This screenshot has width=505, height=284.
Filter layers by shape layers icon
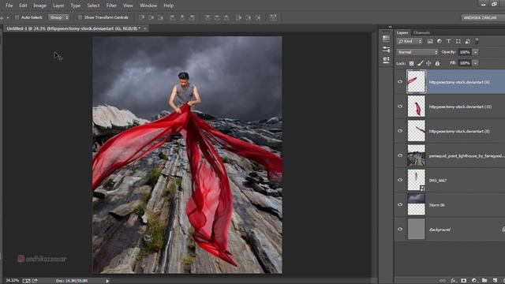tap(458, 41)
